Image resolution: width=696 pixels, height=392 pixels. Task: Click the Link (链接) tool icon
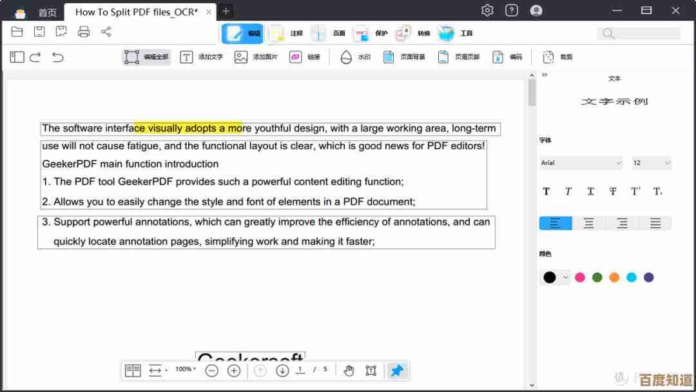pyautogui.click(x=296, y=57)
